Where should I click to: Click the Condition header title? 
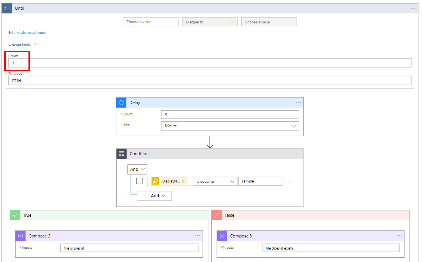[139, 154]
